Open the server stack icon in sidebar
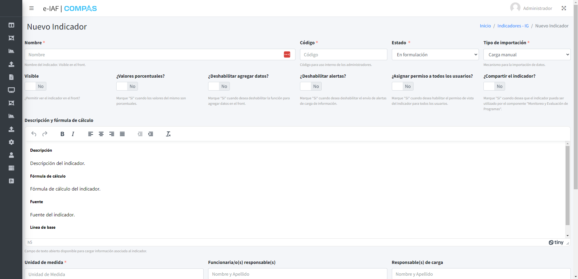This screenshot has width=578, height=279. [x=11, y=168]
